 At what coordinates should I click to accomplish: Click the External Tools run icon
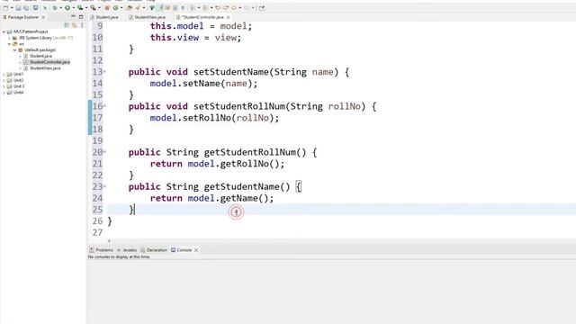[x=93, y=8]
